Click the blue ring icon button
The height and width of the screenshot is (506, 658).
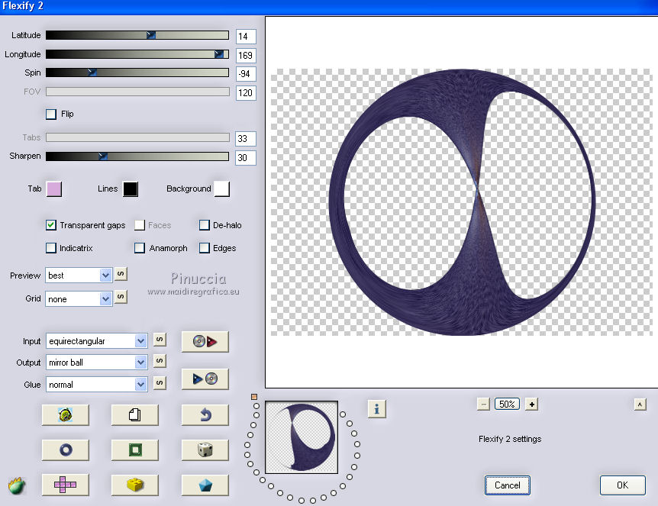point(66,450)
